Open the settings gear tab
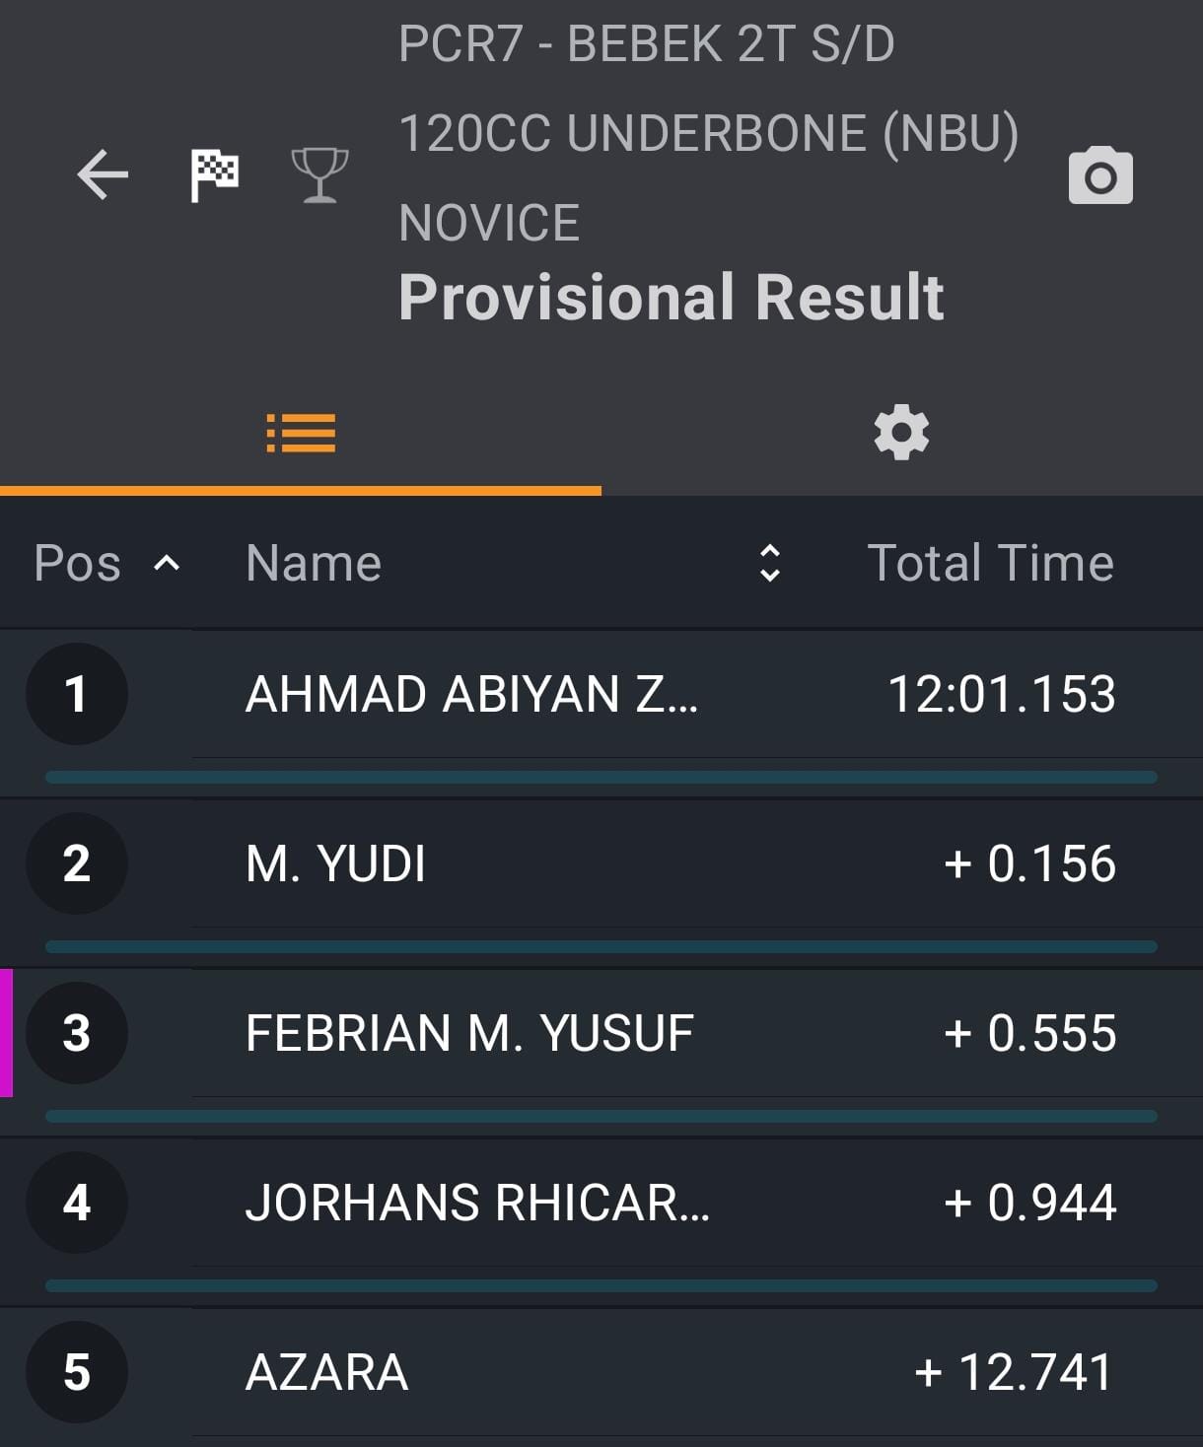 pyautogui.click(x=902, y=433)
